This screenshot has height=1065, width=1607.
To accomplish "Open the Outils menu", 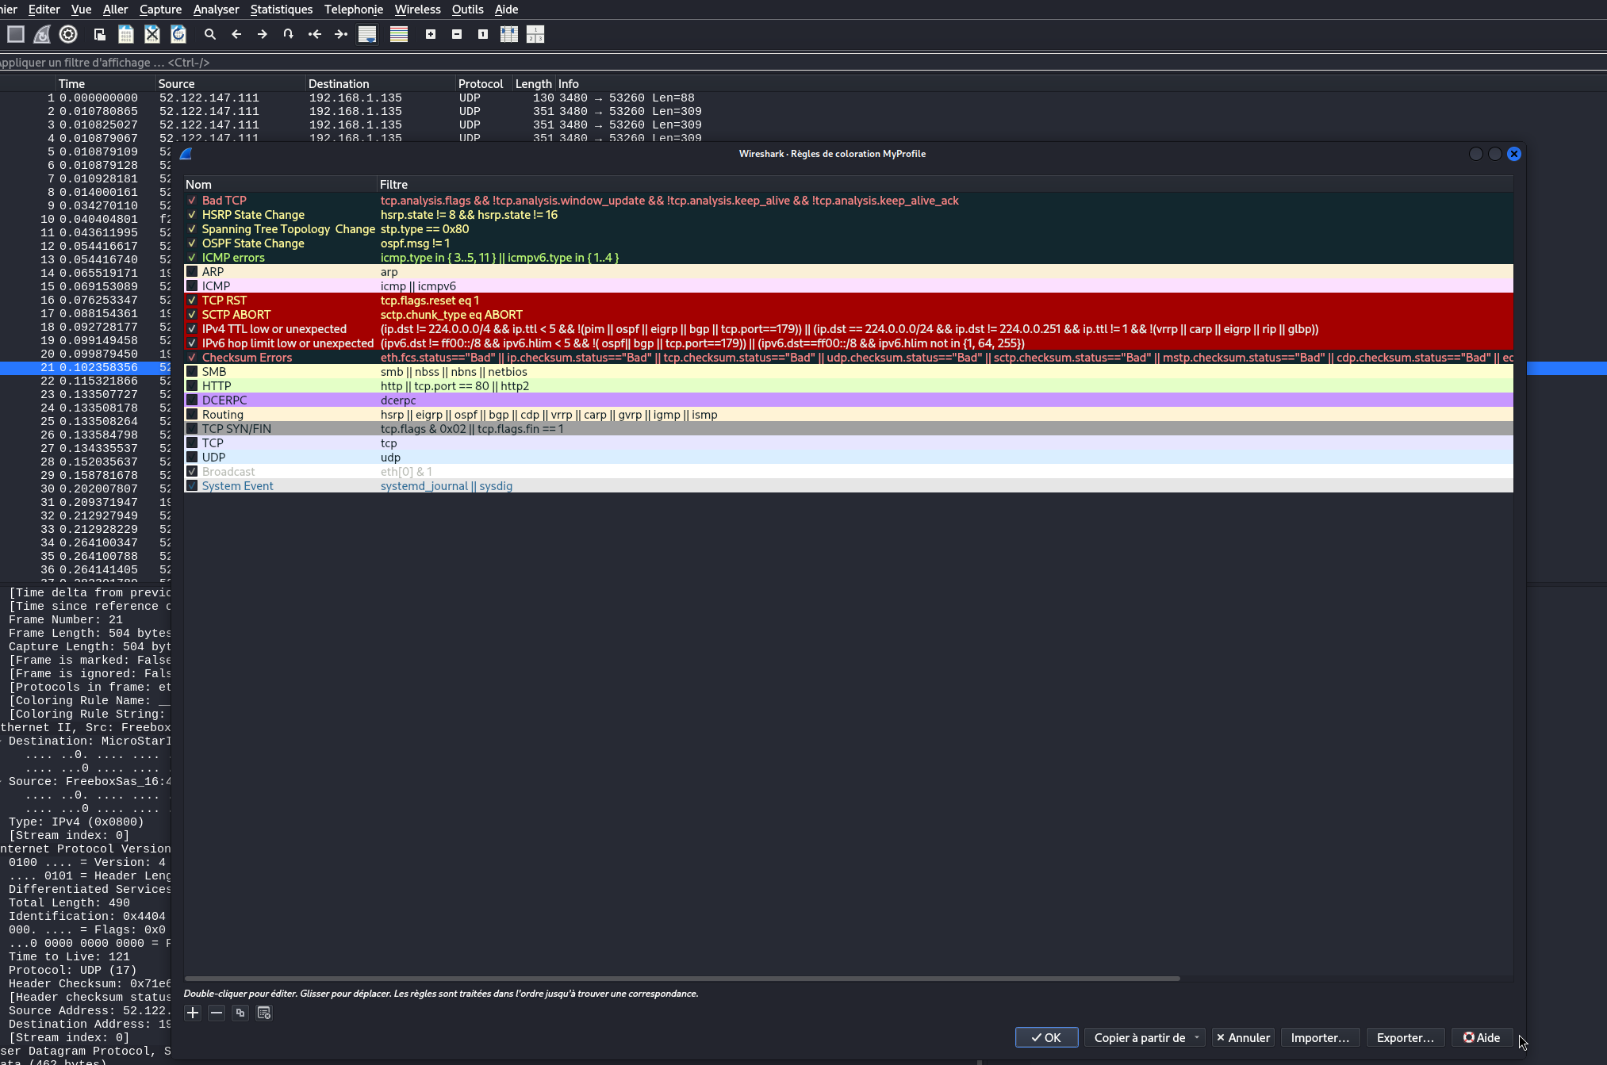I will (467, 10).
